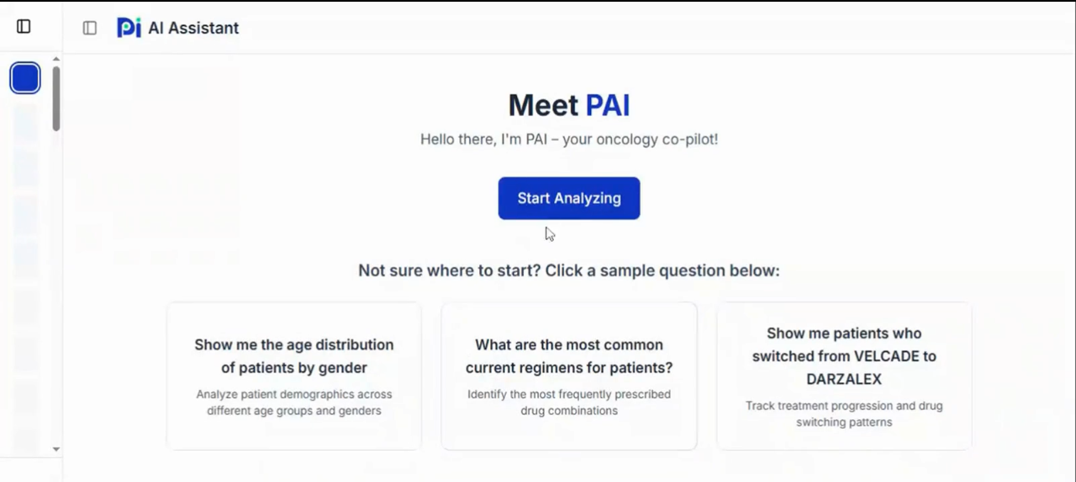Click the sidebar scroll down arrow

pyautogui.click(x=56, y=449)
